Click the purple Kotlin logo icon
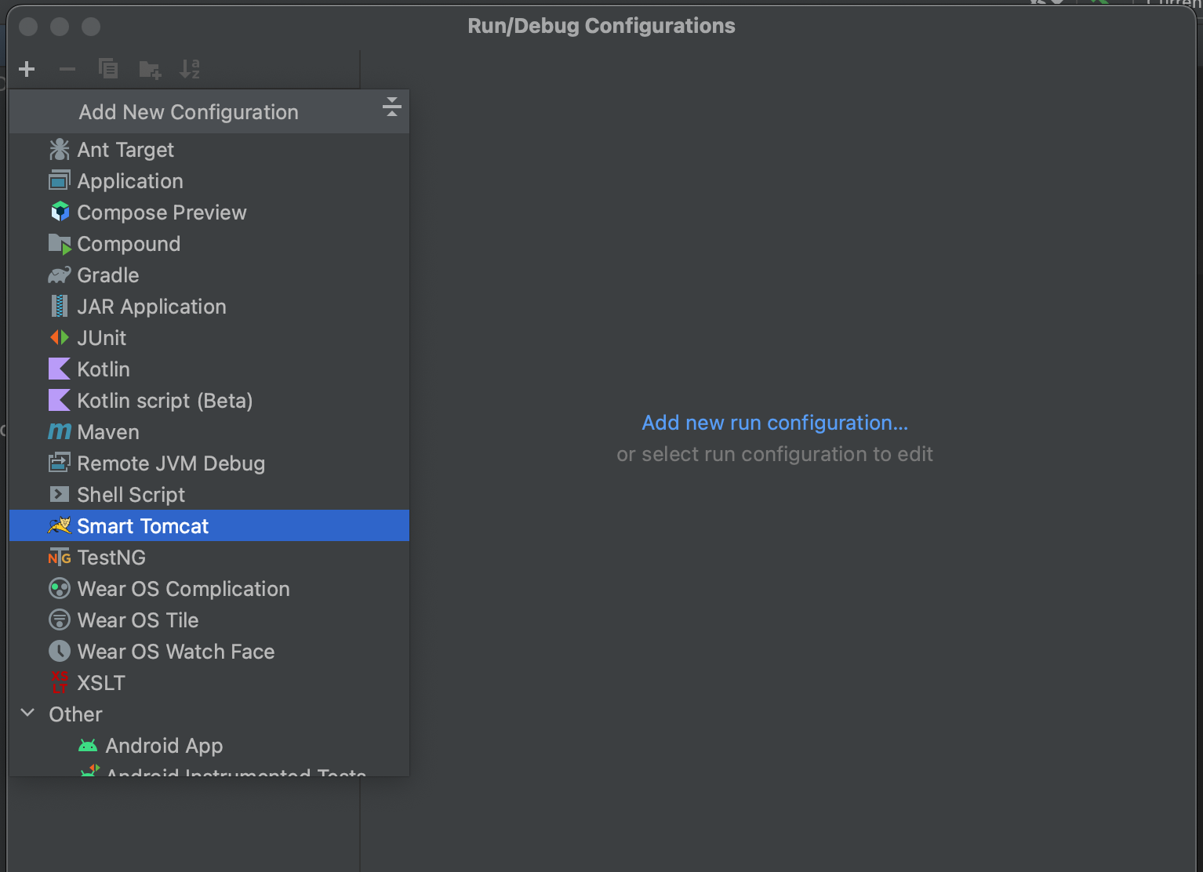Screen dimensions: 1203x872 60,369
